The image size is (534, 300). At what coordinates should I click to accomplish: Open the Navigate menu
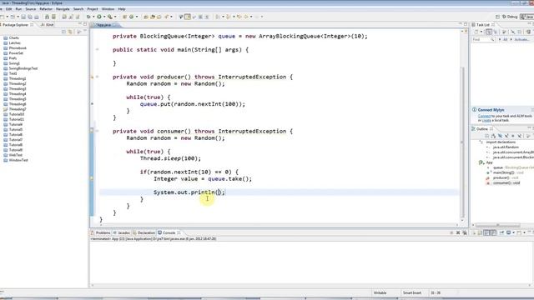click(x=63, y=9)
